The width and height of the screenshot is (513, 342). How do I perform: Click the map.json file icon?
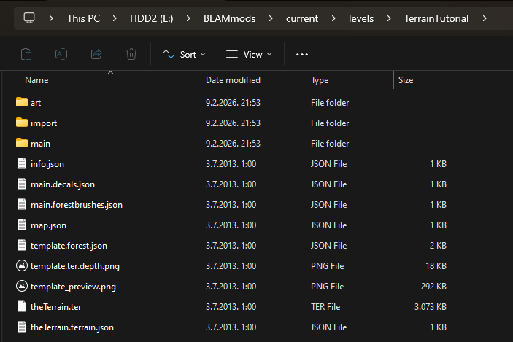(22, 225)
